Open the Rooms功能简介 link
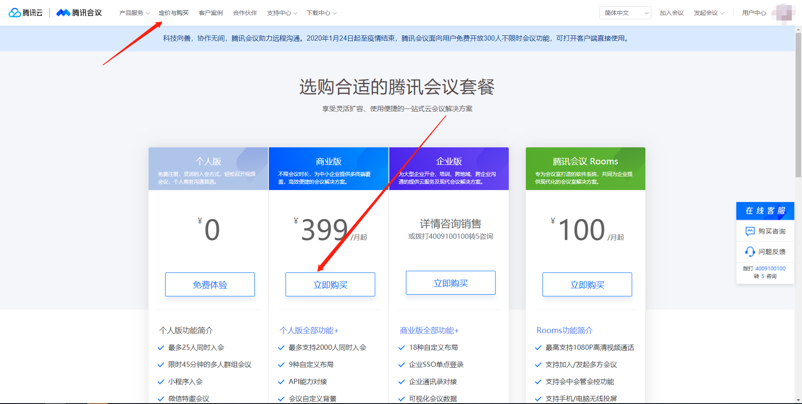Image resolution: width=802 pixels, height=404 pixels. (565, 330)
